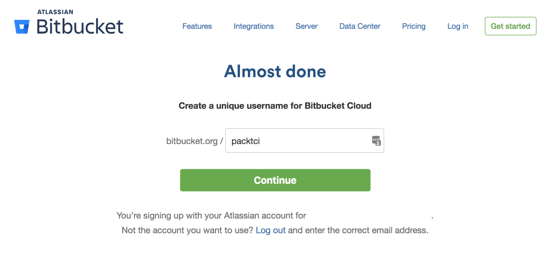Click the Log in link
555x262 pixels.
(458, 26)
